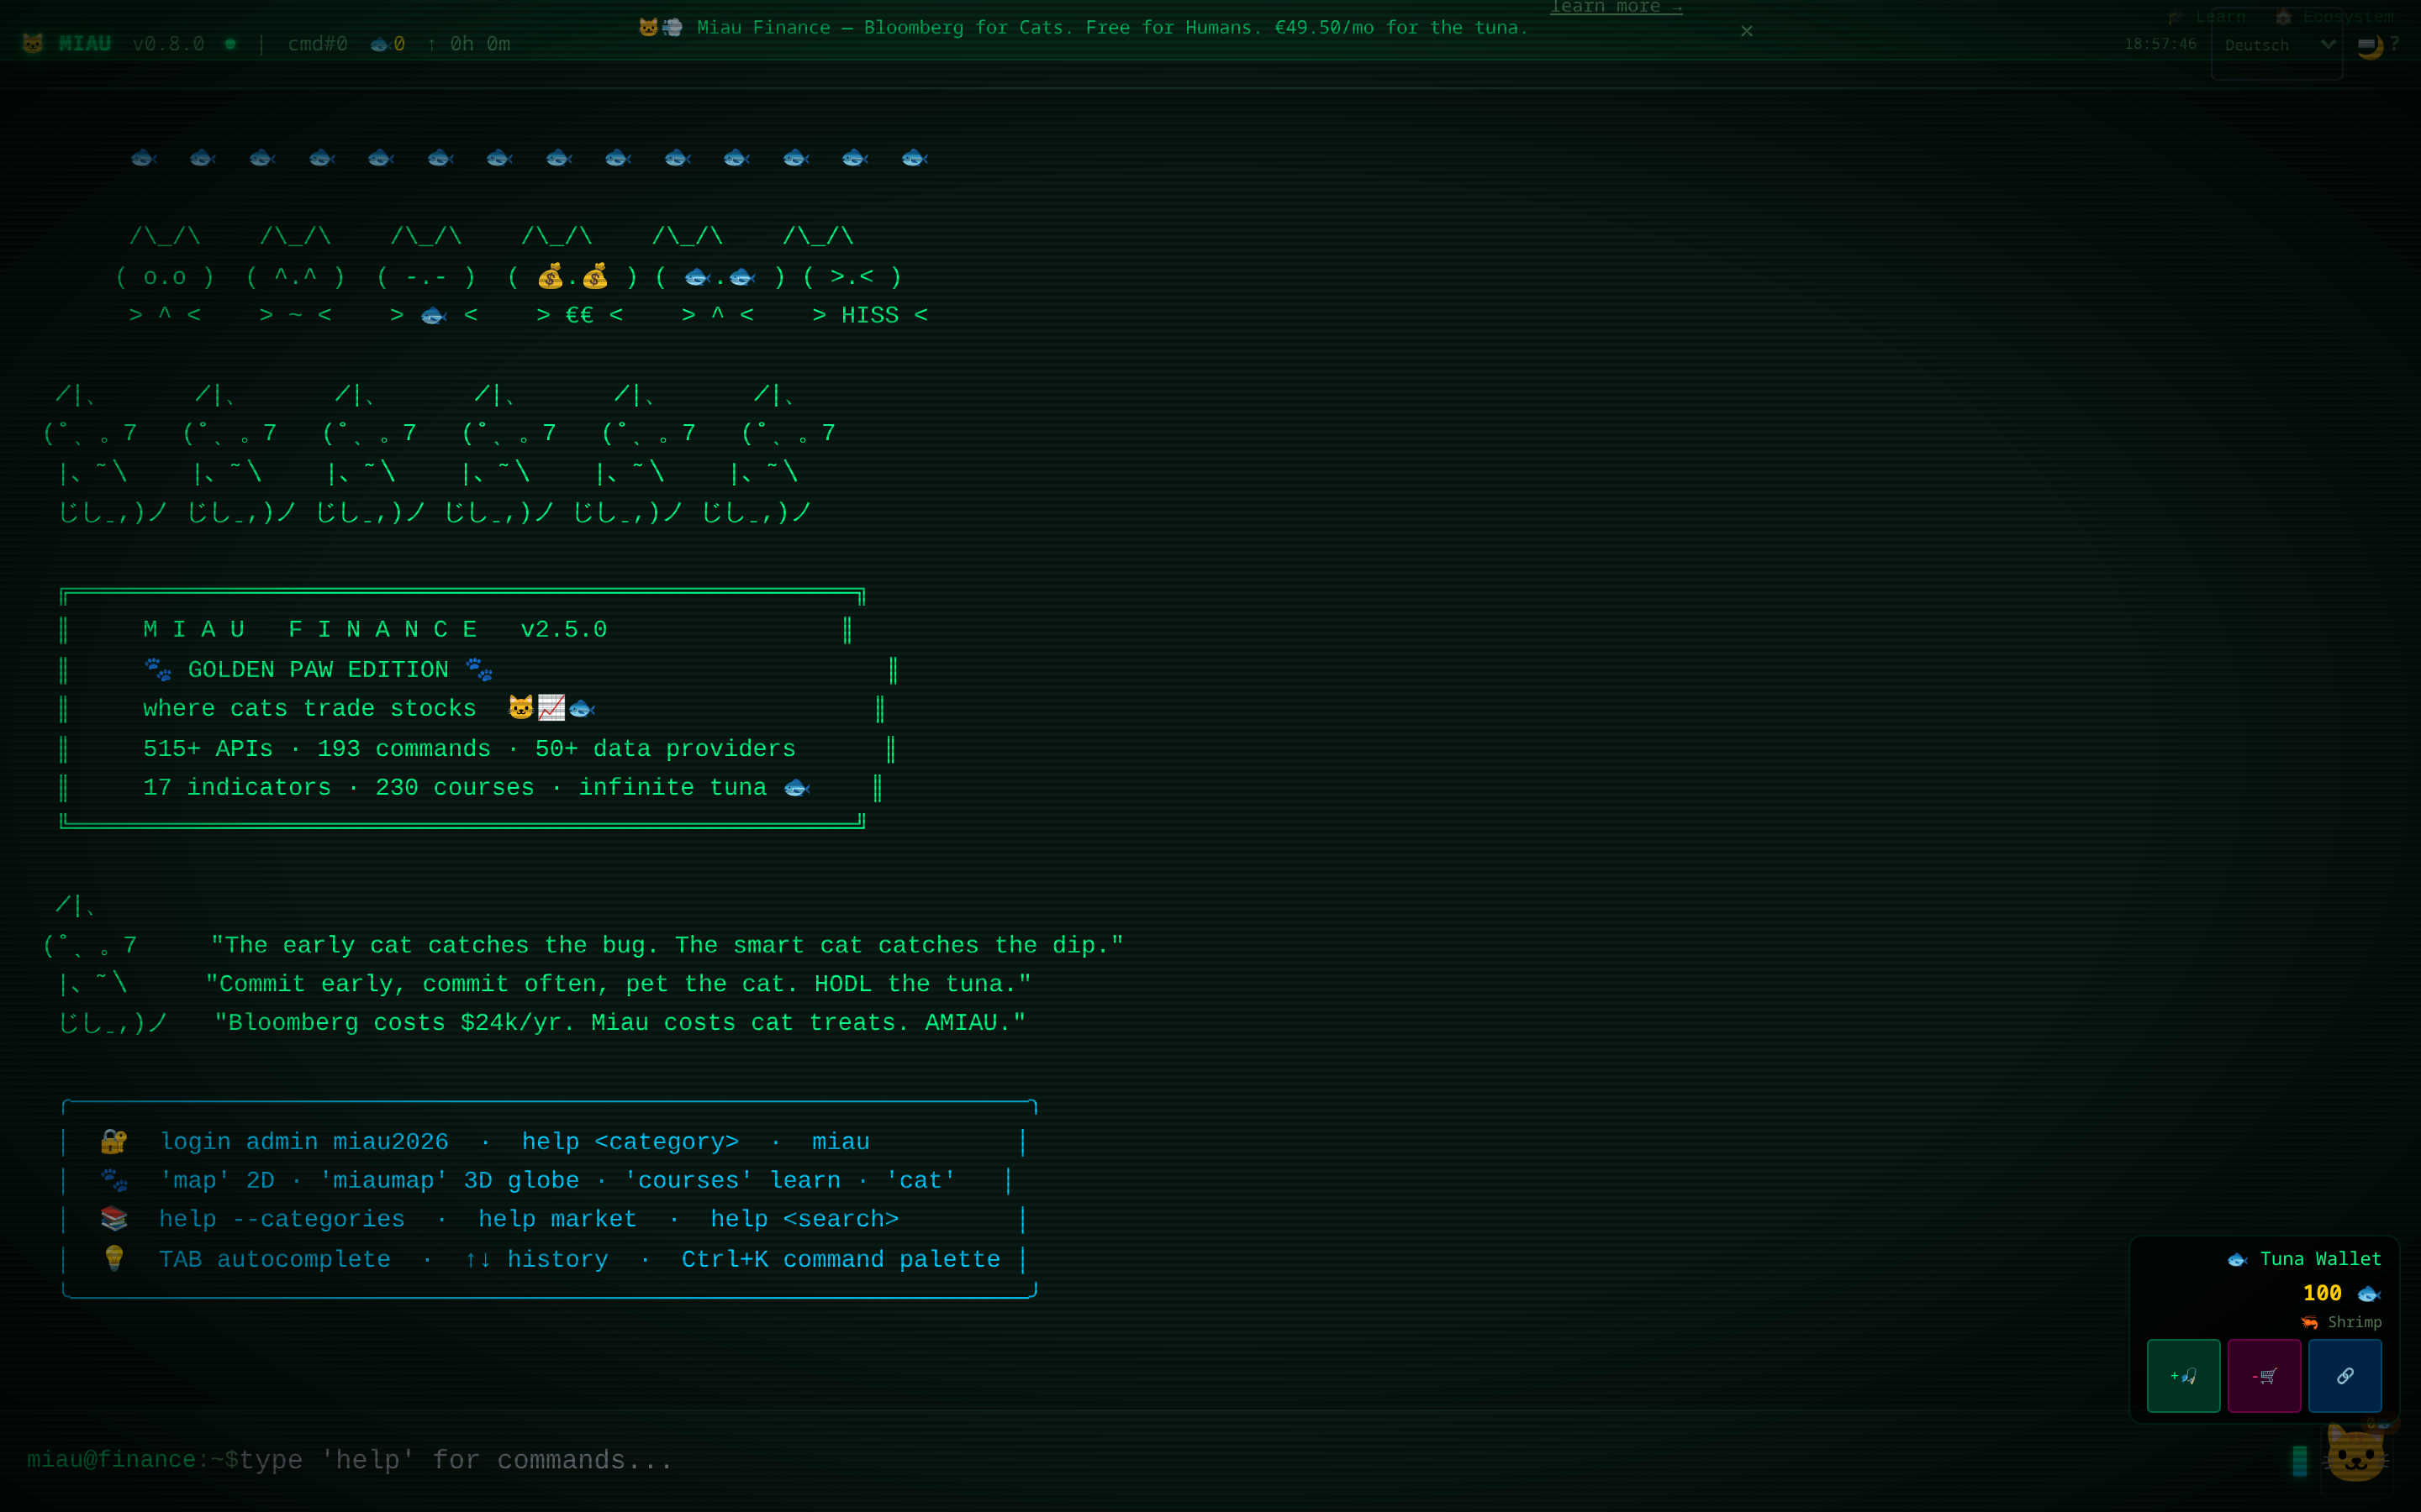Click 'help --categories' hint text
The height and width of the screenshot is (1512, 2421).
[x=282, y=1220]
